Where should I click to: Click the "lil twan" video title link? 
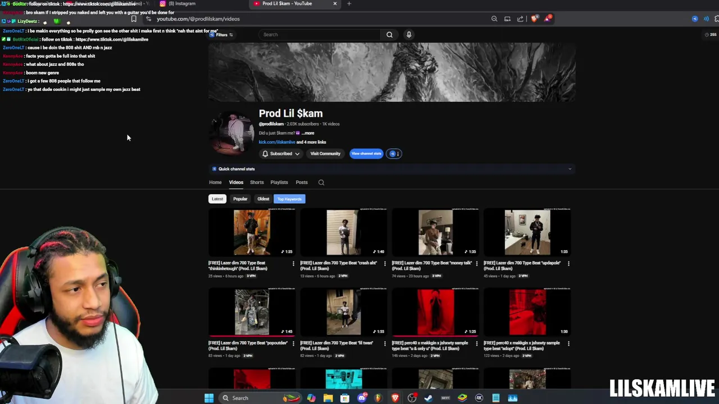click(x=336, y=346)
